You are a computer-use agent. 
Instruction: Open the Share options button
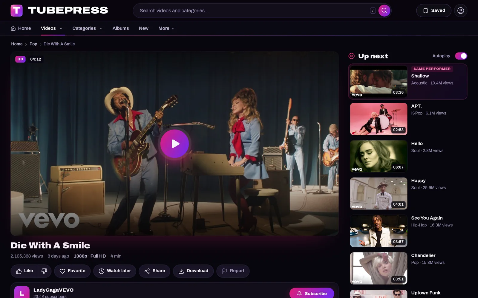154,271
